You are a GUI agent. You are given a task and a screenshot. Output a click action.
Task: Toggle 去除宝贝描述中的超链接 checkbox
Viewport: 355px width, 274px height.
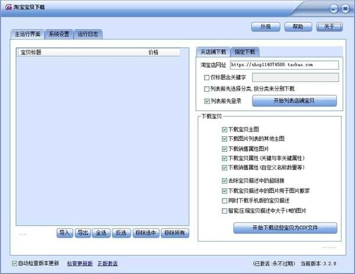click(x=224, y=181)
